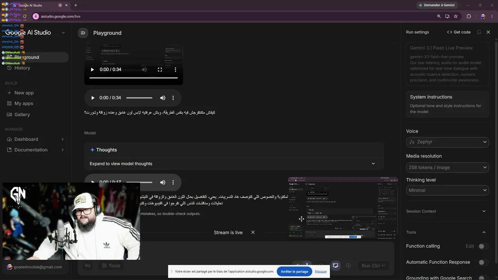This screenshot has width=498, height=280.
Task: Mute the 0:17 model audio response
Action: (x=163, y=182)
